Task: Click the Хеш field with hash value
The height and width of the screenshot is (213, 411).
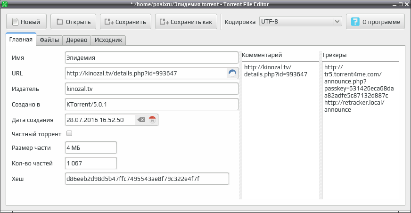Action: [147, 179]
